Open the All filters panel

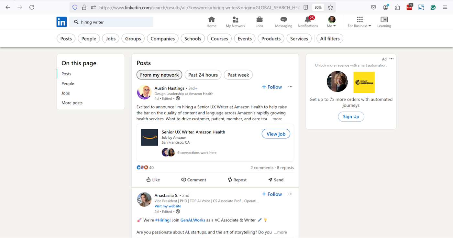330,38
